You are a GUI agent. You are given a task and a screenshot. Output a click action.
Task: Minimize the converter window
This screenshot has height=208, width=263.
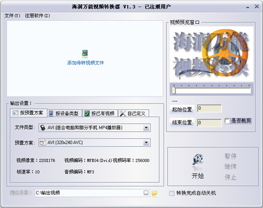tap(248, 7)
